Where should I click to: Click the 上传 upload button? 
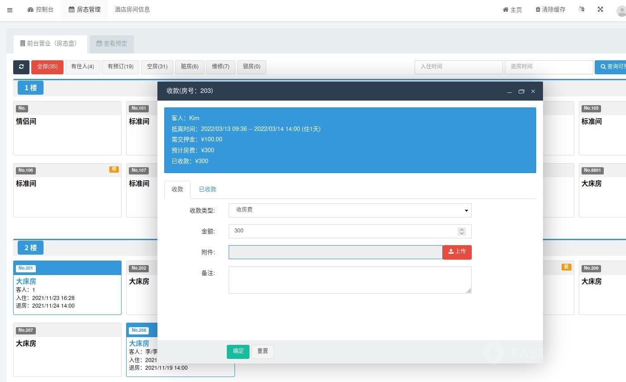pyautogui.click(x=457, y=252)
